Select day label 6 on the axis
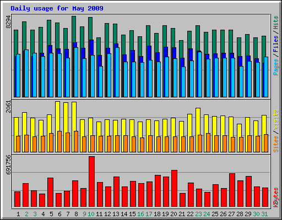This screenshot has height=220, width=282. 59,214
